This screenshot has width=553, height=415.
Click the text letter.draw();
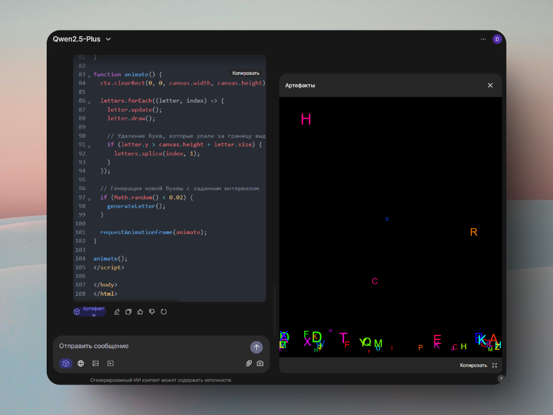[131, 119]
